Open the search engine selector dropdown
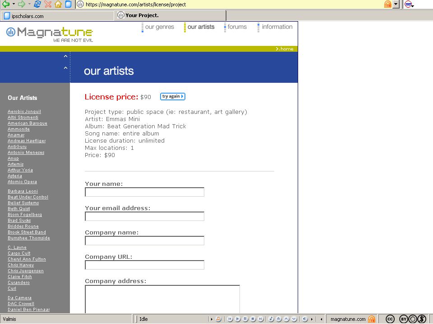The height and width of the screenshot is (324, 433). point(409,4)
